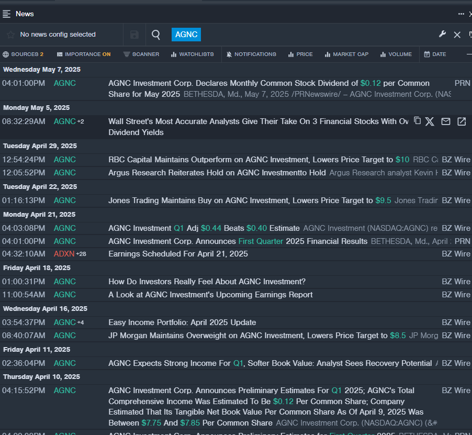The height and width of the screenshot is (435, 472).
Task: Open the Sources filter
Action: tap(23, 54)
